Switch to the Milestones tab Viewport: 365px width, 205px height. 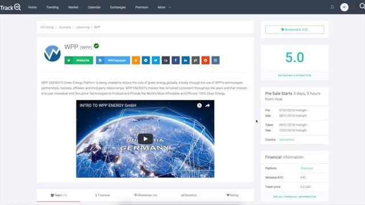tap(146, 195)
